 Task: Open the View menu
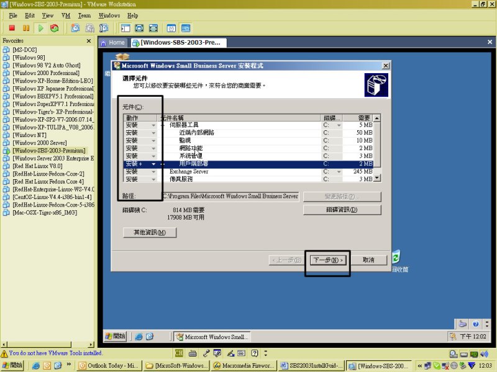click(x=48, y=15)
